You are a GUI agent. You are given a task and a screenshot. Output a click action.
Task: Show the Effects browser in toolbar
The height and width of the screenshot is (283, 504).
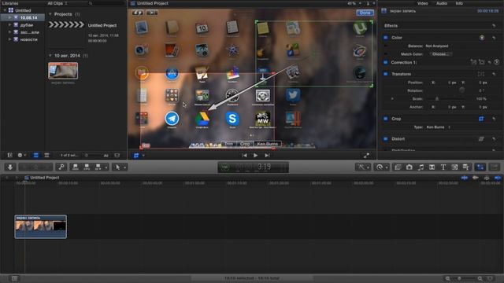398,167
